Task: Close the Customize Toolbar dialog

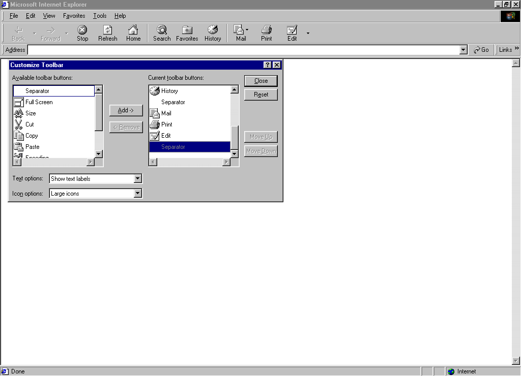Action: coord(276,65)
